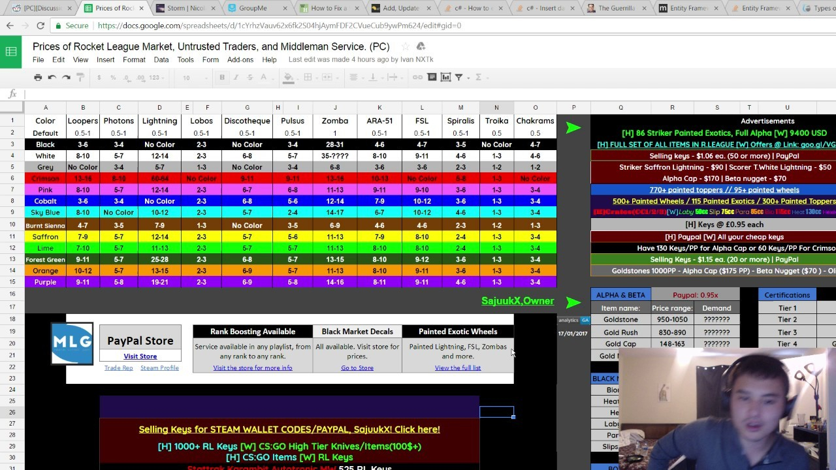Click the drive folder status icon
The width and height of the screenshot is (836, 470).
pos(421,46)
